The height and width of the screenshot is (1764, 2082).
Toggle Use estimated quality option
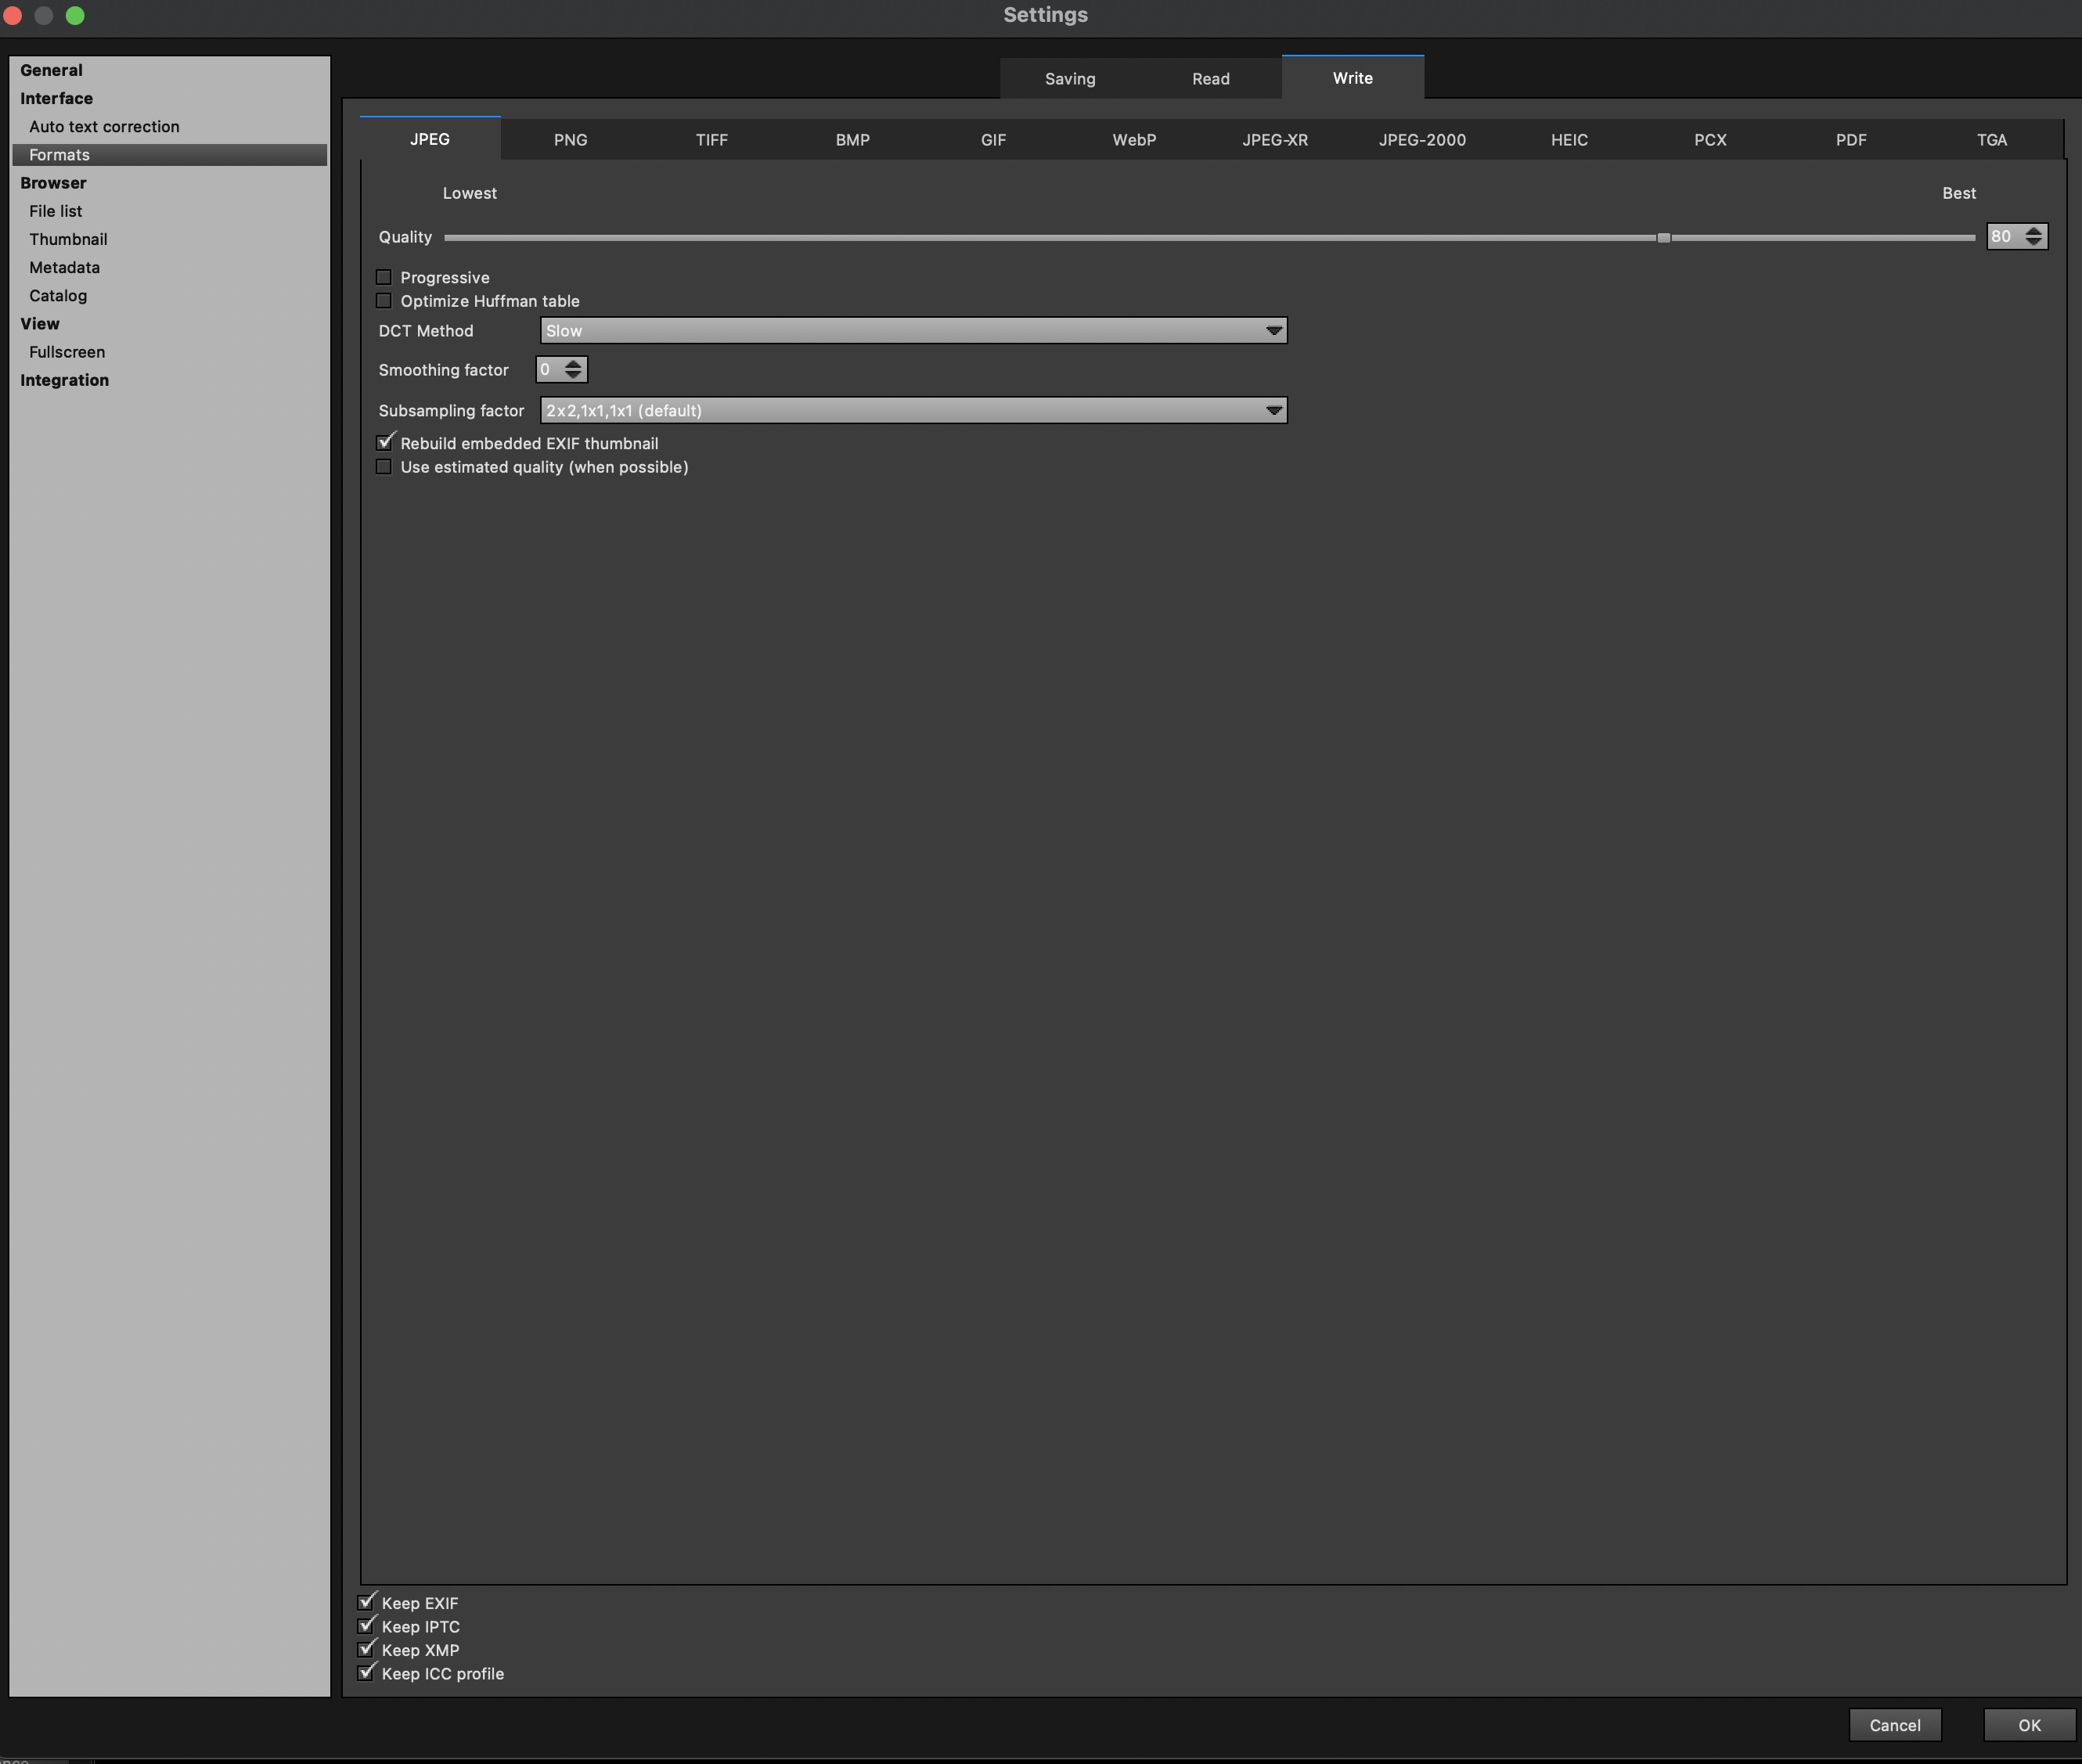[384, 467]
